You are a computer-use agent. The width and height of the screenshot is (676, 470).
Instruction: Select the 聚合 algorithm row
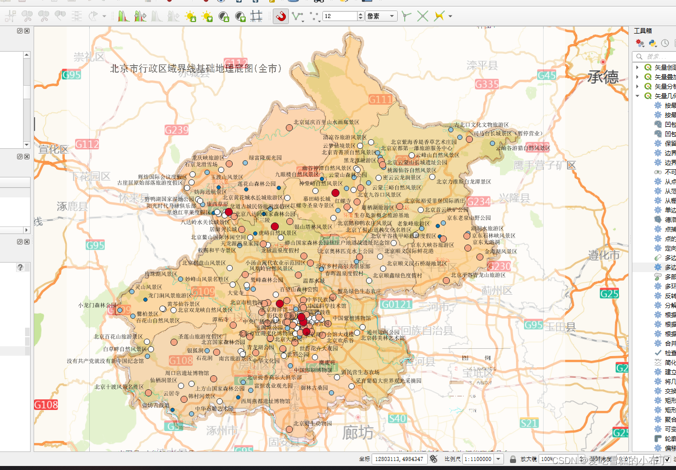[654, 419]
